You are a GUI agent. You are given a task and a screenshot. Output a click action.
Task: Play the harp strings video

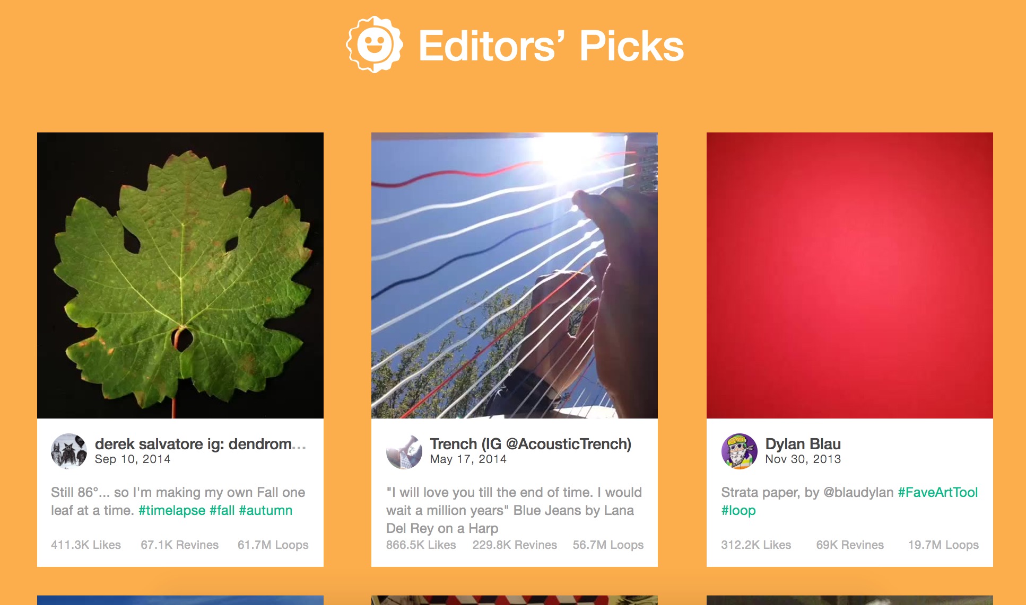[515, 275]
